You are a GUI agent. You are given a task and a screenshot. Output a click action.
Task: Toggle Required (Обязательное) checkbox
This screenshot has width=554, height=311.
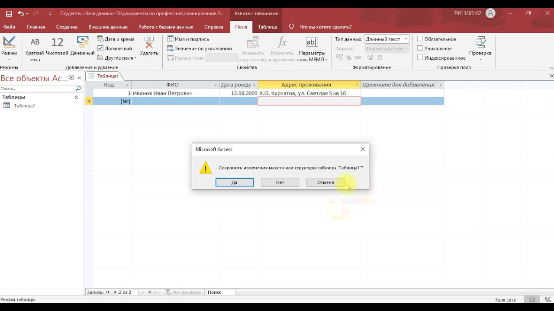tap(420, 39)
